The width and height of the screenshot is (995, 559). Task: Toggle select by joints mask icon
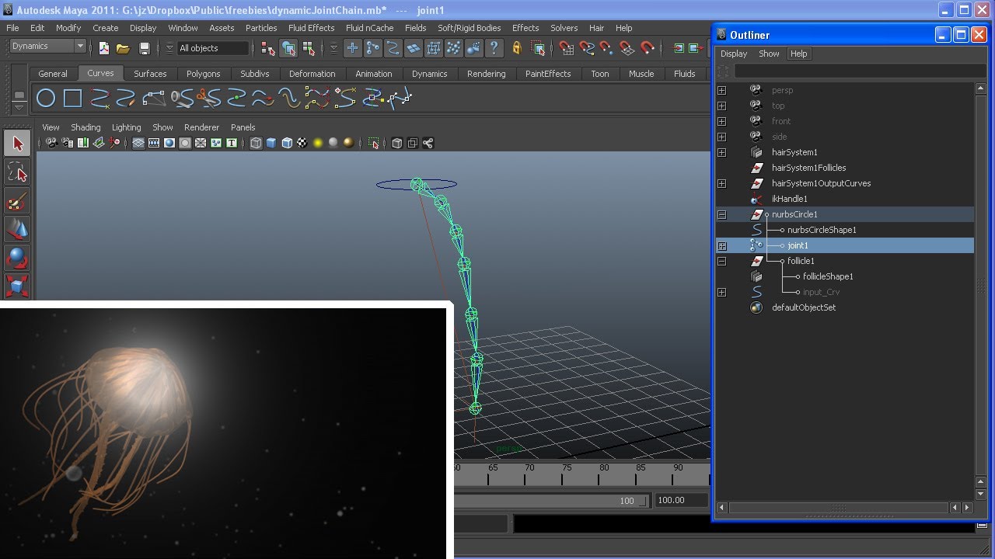373,48
